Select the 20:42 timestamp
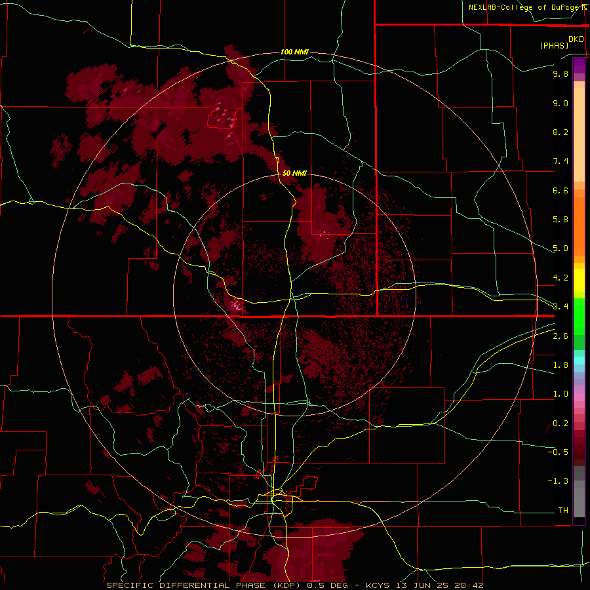 467,585
